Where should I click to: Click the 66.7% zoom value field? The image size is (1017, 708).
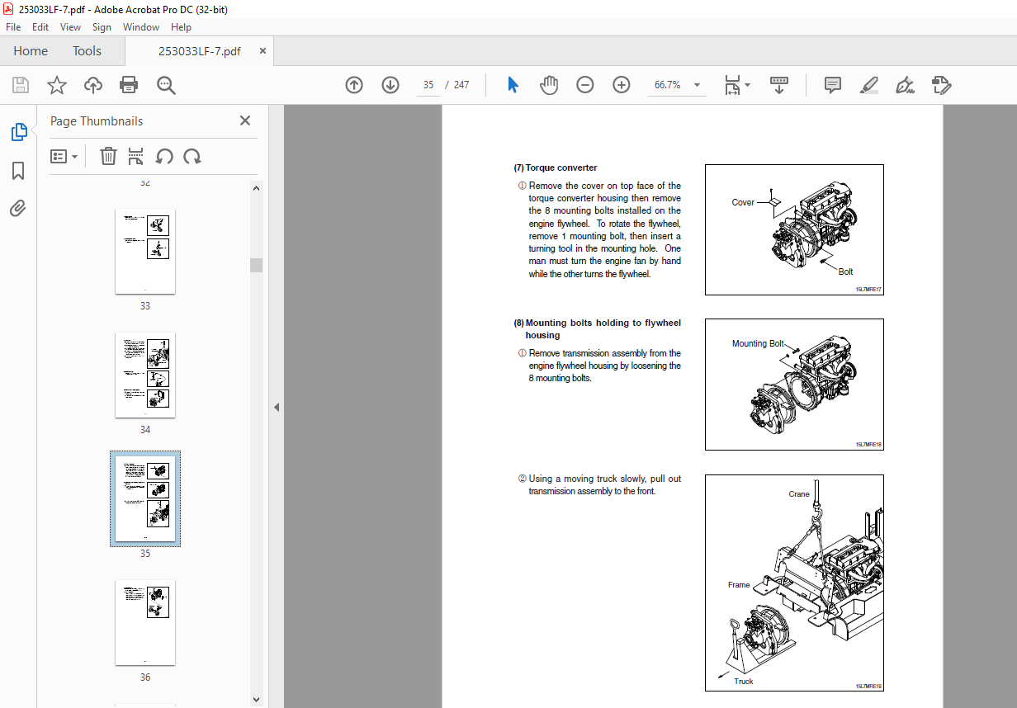pos(668,85)
